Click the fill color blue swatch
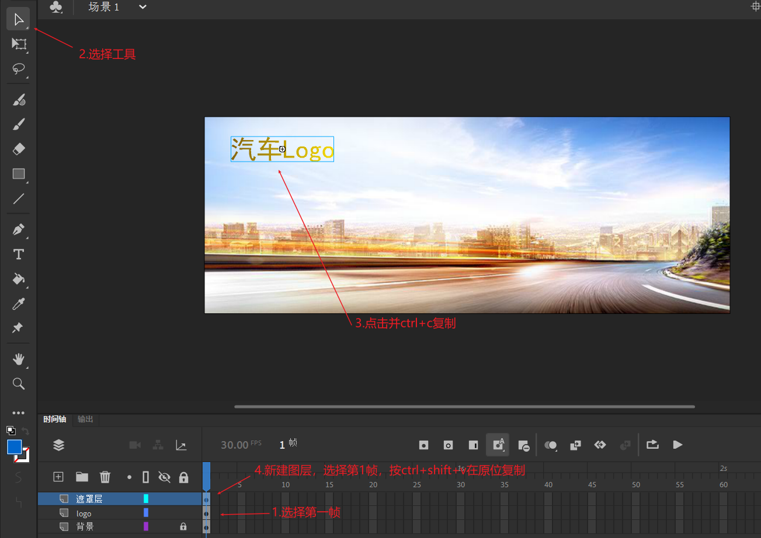 pos(14,447)
